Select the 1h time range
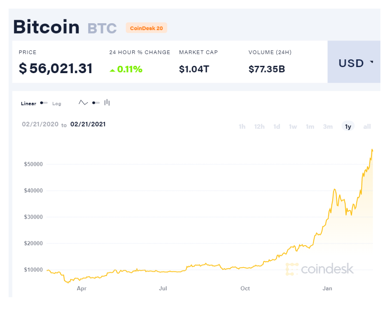This screenshot has height=323, width=389. coord(242,126)
